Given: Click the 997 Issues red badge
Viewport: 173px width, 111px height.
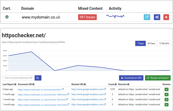Looking at the screenshot, I should (87, 17).
